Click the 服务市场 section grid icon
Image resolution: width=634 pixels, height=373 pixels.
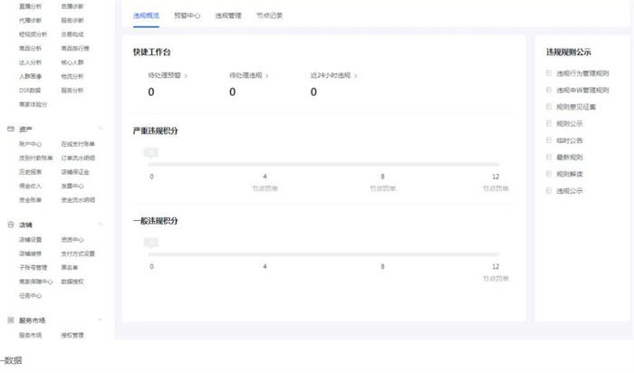[x=11, y=320]
